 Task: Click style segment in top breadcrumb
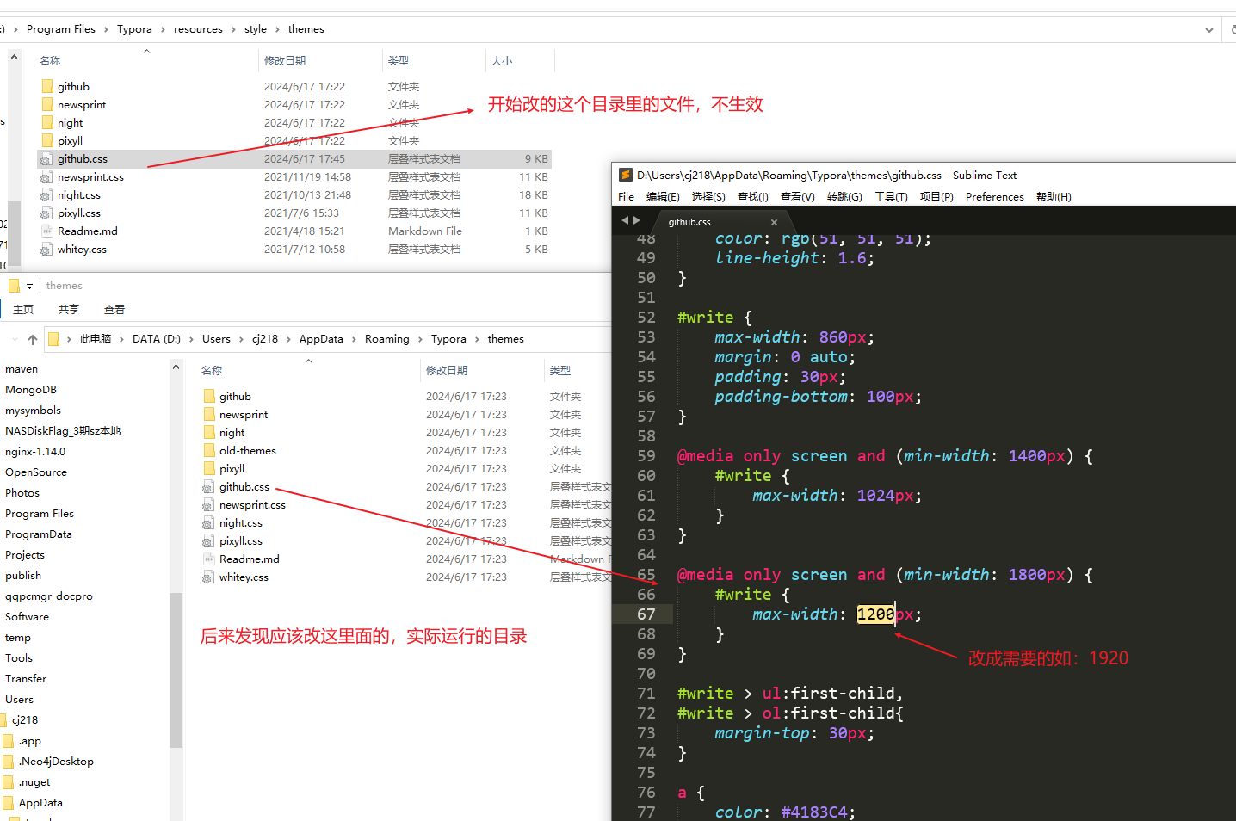256,29
